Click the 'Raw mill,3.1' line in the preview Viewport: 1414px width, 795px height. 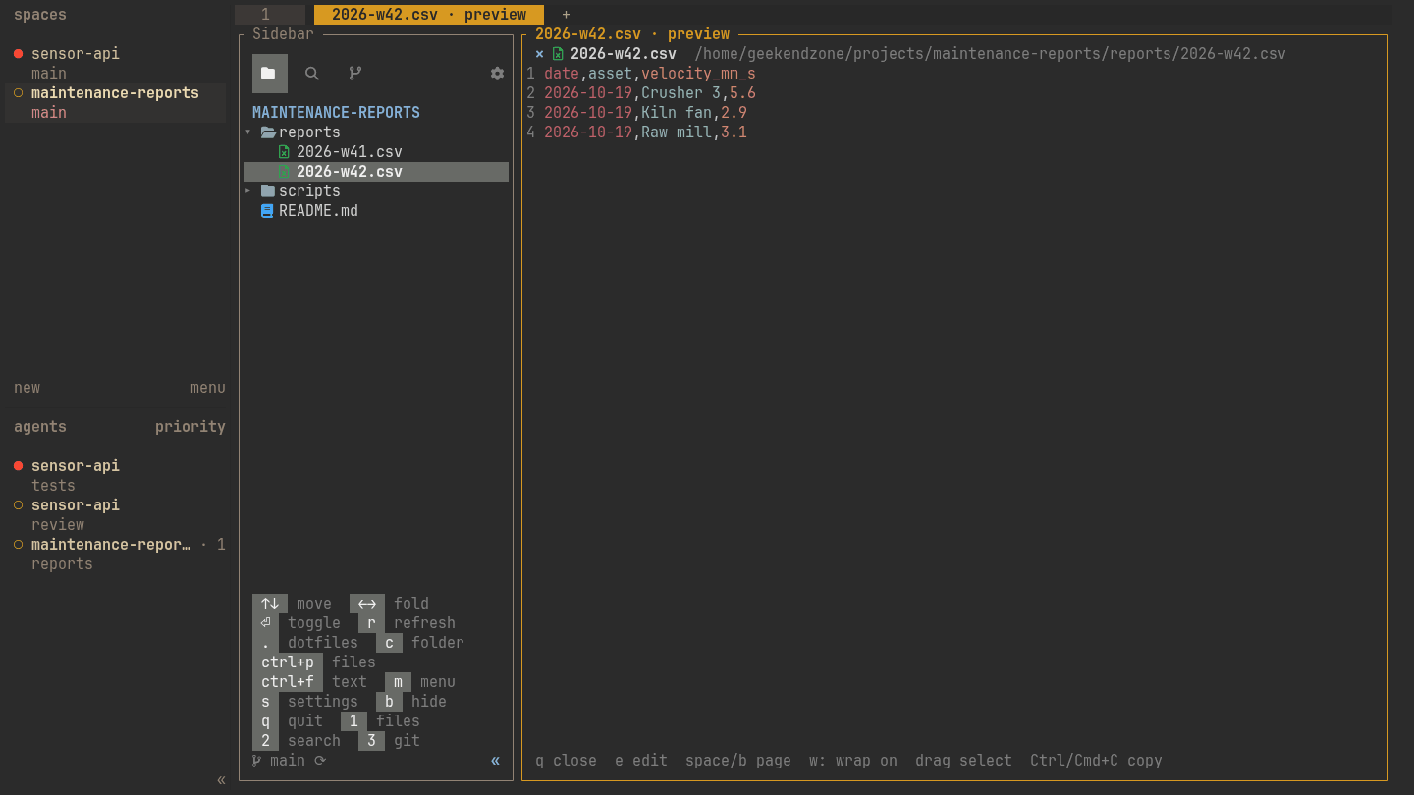[645, 132]
